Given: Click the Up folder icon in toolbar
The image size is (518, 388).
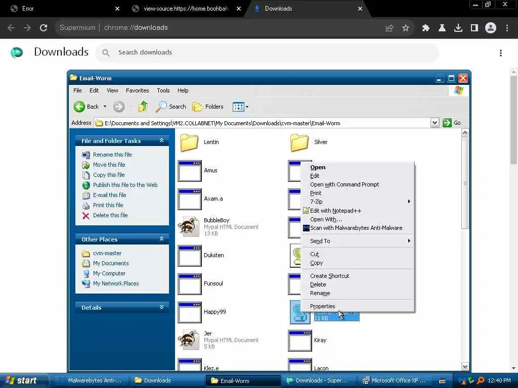Looking at the screenshot, I should [x=143, y=107].
